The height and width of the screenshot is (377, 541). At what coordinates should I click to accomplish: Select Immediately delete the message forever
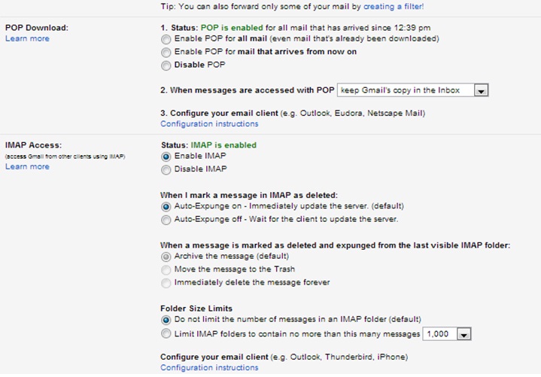pos(166,282)
